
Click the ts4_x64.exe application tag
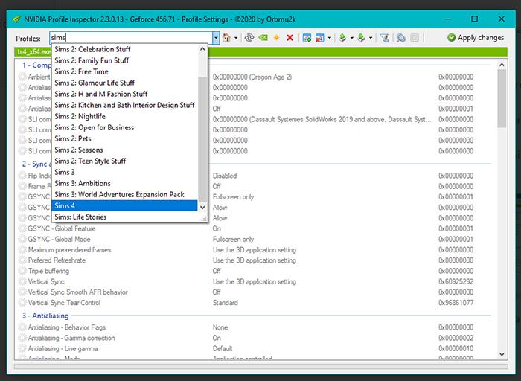click(33, 52)
